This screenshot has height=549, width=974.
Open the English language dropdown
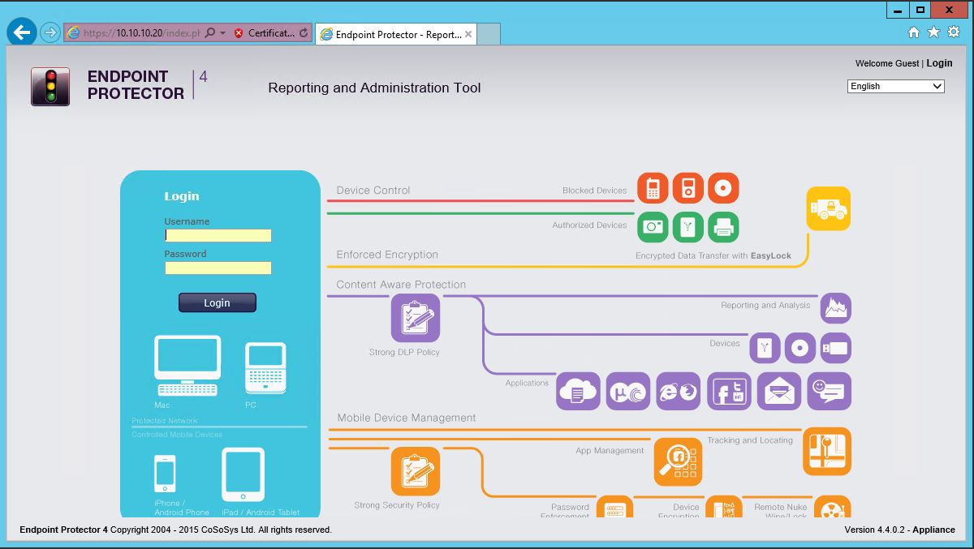[x=895, y=86]
